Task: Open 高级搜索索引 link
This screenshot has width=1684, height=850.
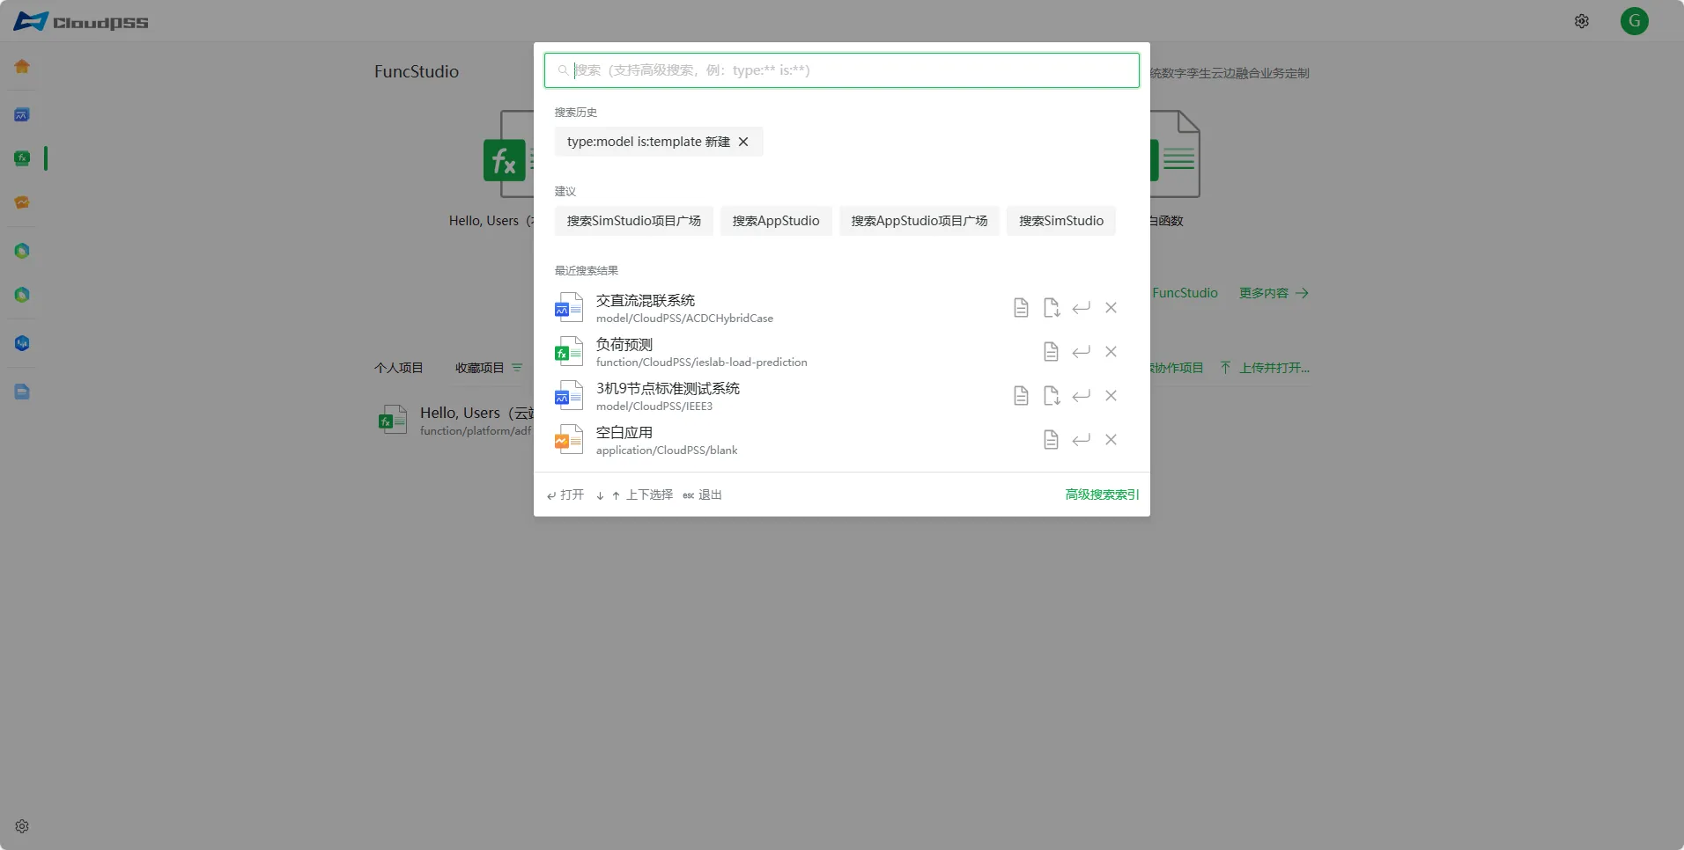Action: [x=1102, y=495]
